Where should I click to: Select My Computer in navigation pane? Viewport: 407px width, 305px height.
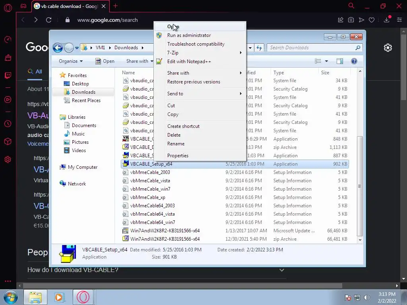click(83, 167)
